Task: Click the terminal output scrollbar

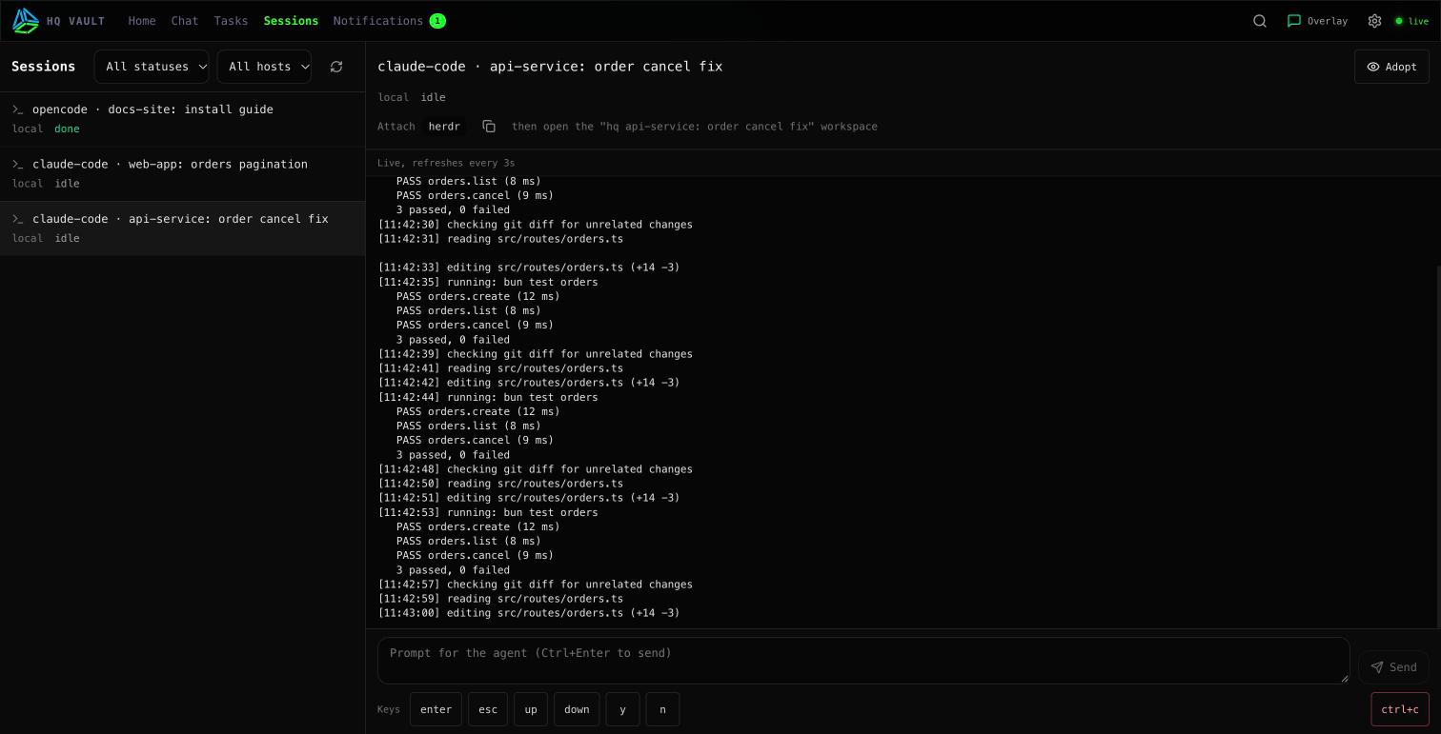Action: (x=1438, y=446)
